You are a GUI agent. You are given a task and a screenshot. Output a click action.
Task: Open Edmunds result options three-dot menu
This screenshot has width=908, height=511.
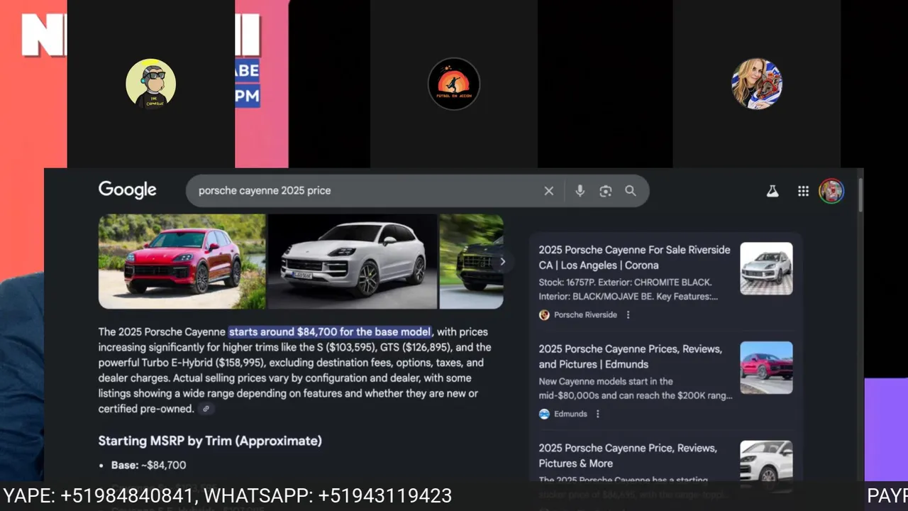coord(597,414)
